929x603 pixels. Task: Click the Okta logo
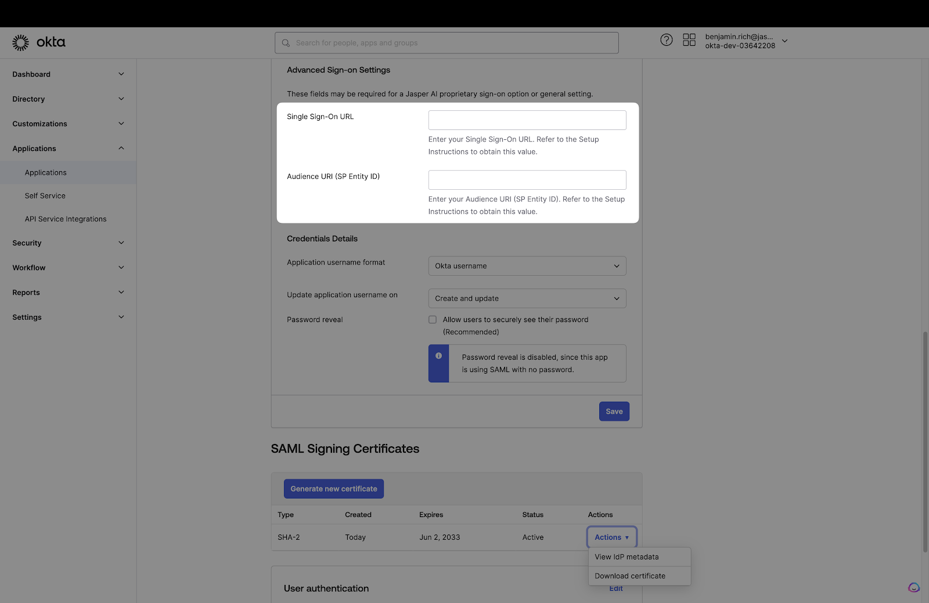pos(39,42)
